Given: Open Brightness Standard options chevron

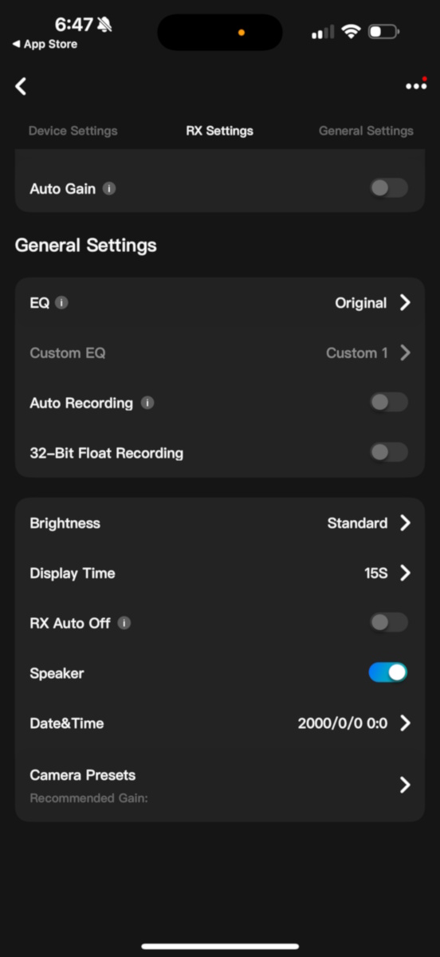Looking at the screenshot, I should click(x=405, y=523).
